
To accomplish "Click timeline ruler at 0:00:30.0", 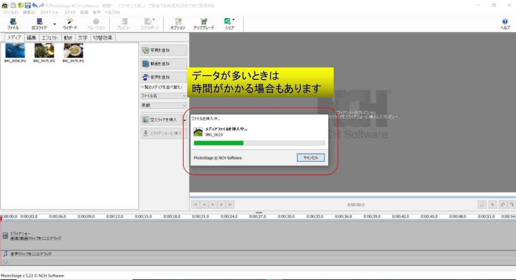I will [286, 217].
